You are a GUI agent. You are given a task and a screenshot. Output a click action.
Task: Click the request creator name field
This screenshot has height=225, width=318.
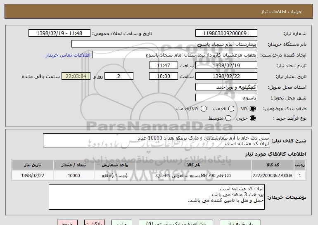click(x=175, y=55)
